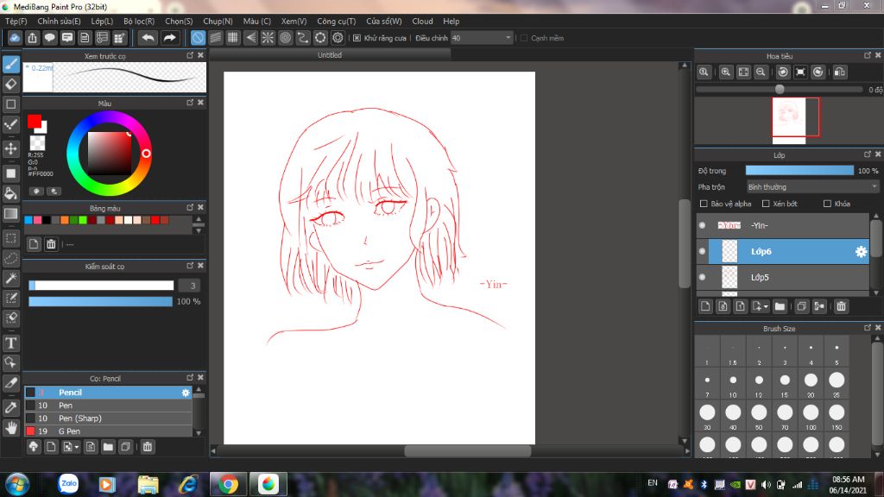This screenshot has width=884, height=497.
Task: Select the Magic Wand tool
Action: tap(10, 279)
